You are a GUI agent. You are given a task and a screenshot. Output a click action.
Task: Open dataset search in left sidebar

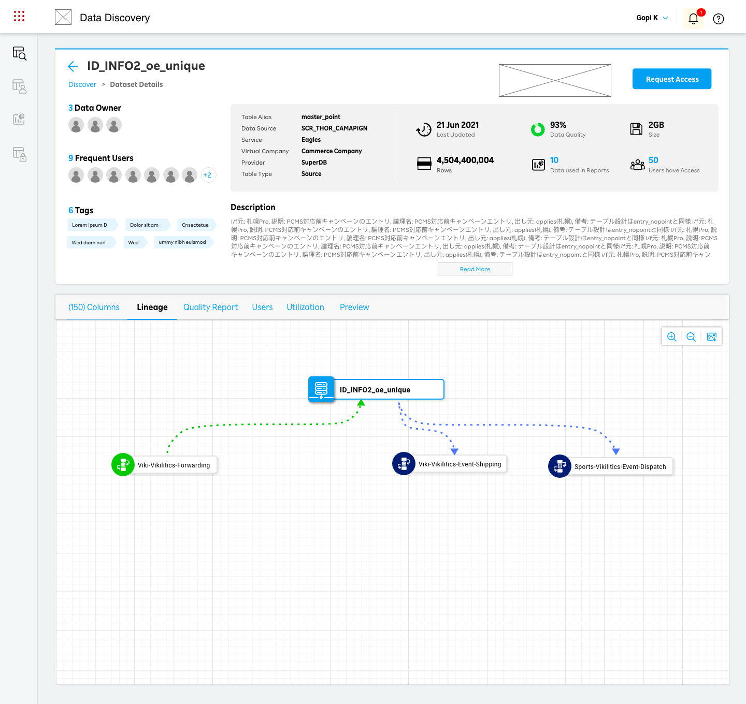[19, 53]
